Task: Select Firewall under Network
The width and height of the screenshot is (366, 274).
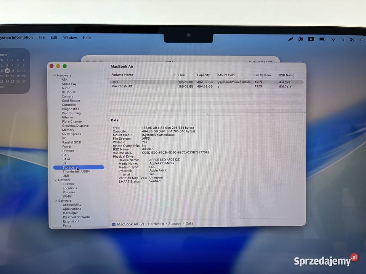Action: tap(68, 184)
